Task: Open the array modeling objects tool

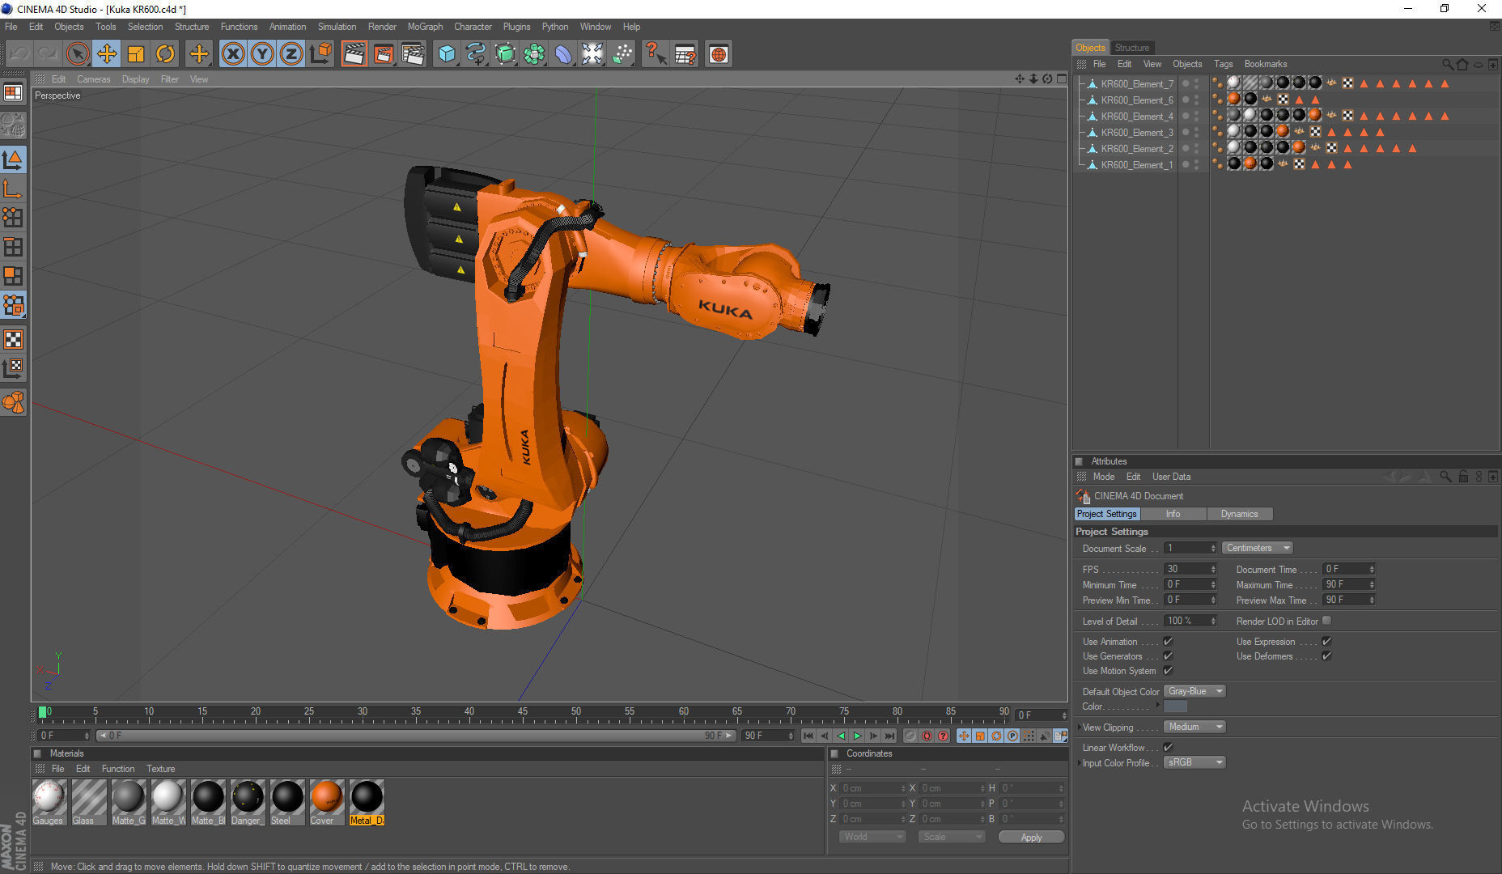Action: pos(534,54)
